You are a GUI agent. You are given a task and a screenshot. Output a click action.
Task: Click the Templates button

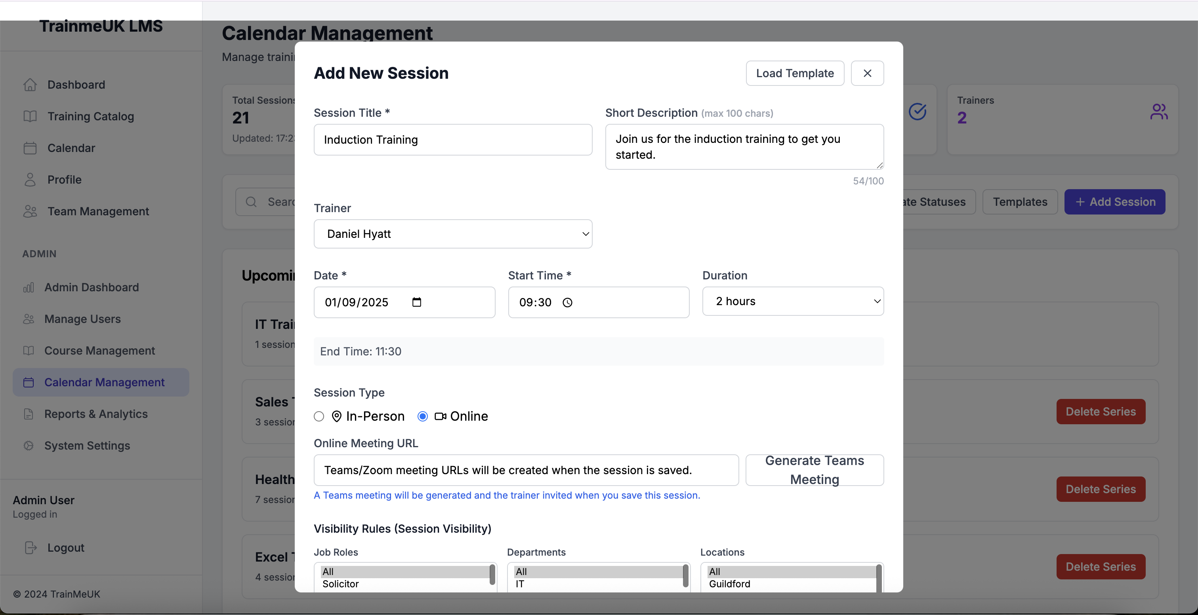point(1020,201)
